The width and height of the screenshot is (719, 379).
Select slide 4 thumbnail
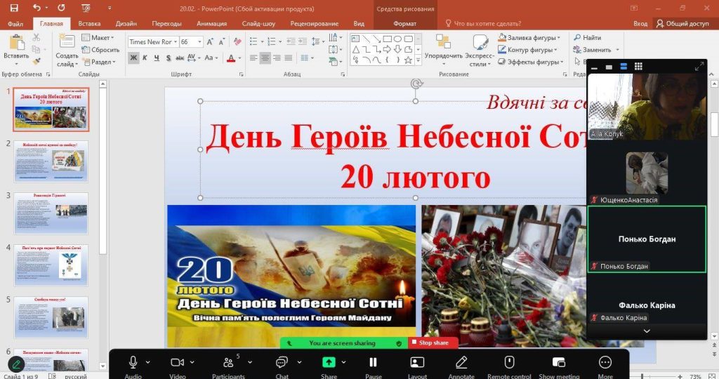(x=51, y=265)
